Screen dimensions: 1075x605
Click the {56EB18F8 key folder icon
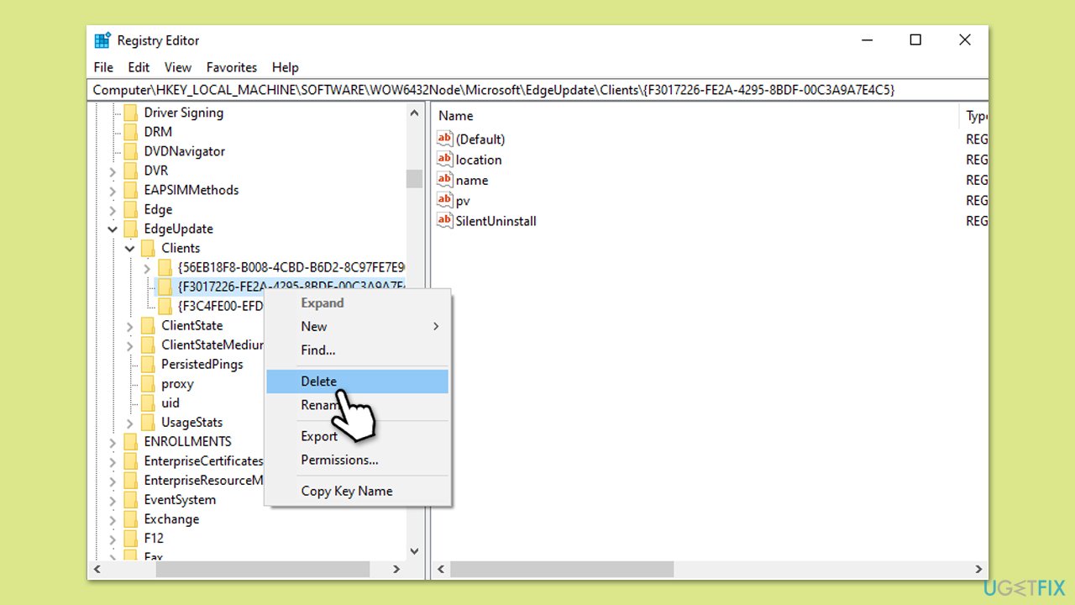[165, 267]
